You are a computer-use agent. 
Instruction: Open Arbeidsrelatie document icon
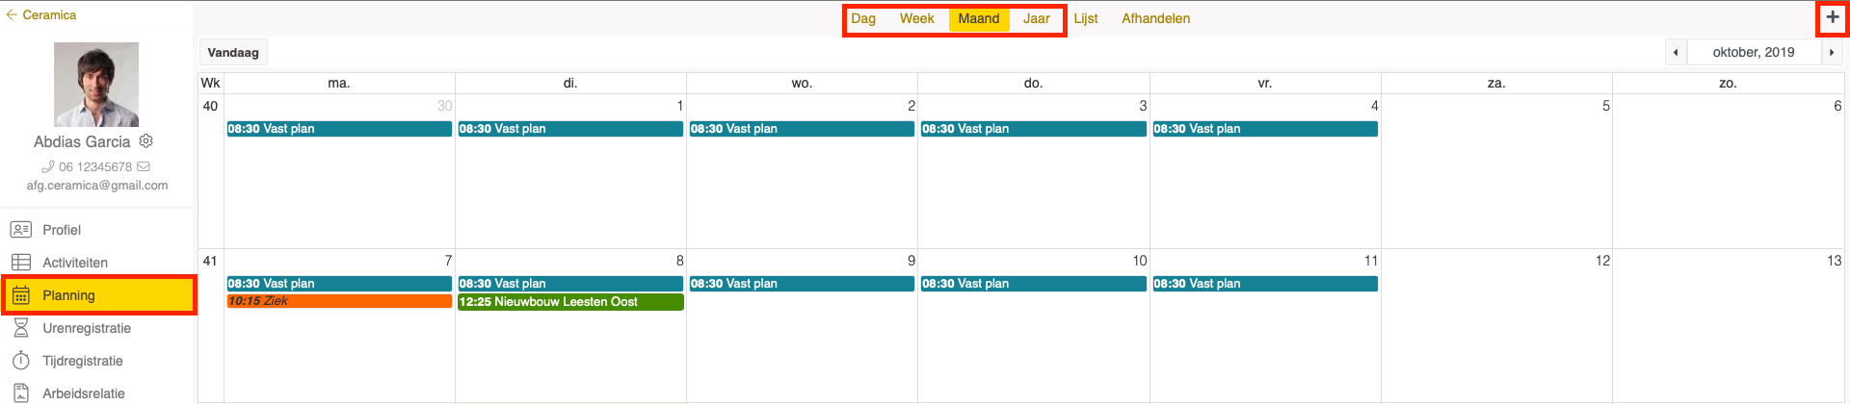(21, 393)
